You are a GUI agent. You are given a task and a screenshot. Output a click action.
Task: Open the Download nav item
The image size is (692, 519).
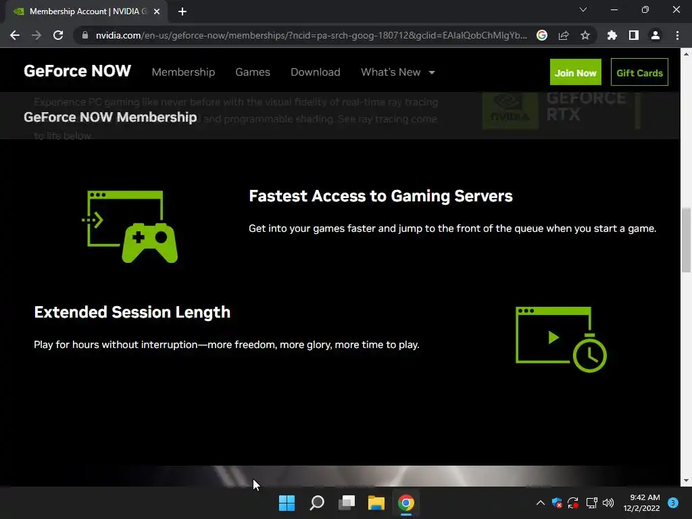[x=315, y=72]
